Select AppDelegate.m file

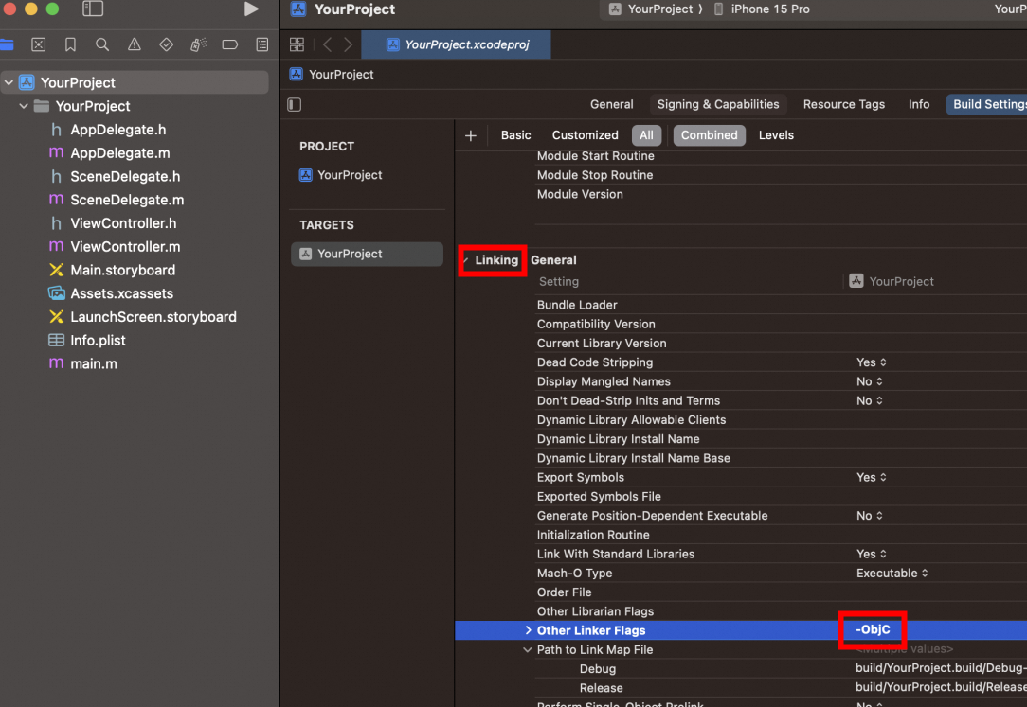click(x=120, y=153)
